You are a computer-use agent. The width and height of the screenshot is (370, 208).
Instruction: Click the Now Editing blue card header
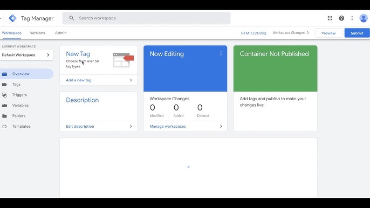185,68
